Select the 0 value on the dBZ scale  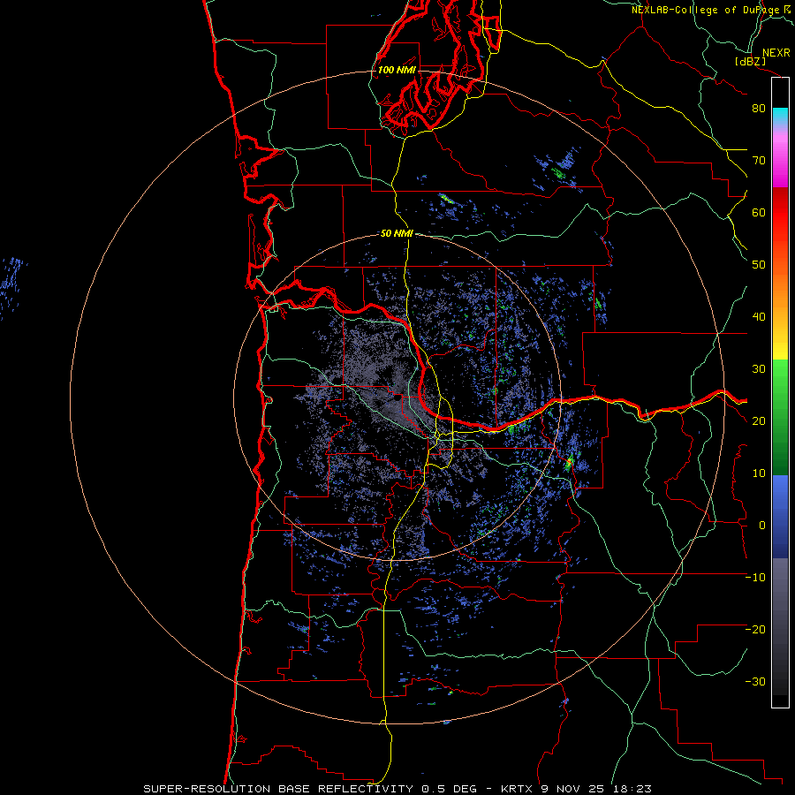[762, 526]
